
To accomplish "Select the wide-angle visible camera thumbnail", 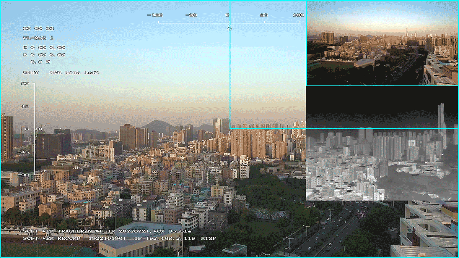I will (382, 43).
